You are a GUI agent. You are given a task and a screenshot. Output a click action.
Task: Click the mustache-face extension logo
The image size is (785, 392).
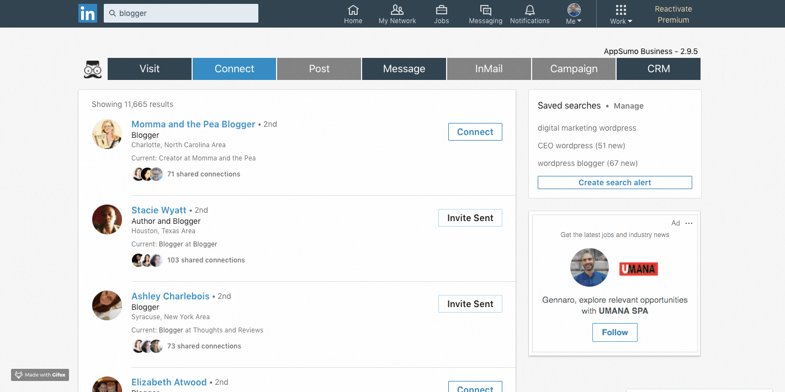(x=93, y=69)
